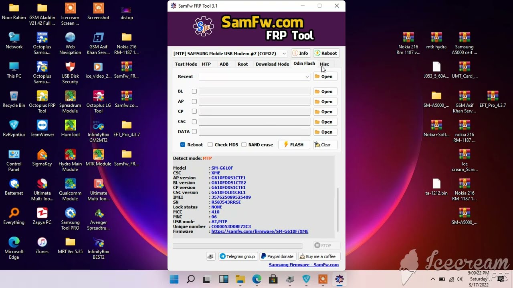
Task: Open File Explorer from the taskbar
Action: tap(240, 279)
